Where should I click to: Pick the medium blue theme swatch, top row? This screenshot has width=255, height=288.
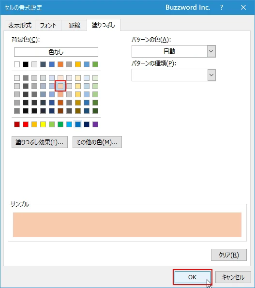click(x=52, y=64)
